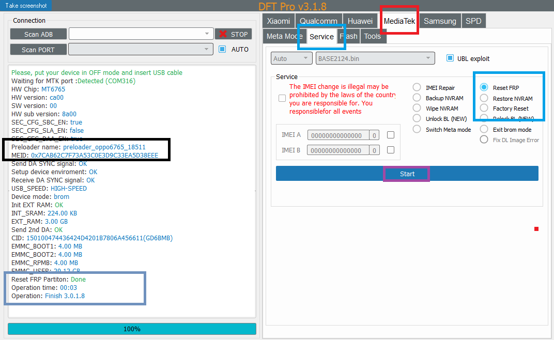Select the Exit brom mode option
554x340 pixels.
[x=484, y=129]
